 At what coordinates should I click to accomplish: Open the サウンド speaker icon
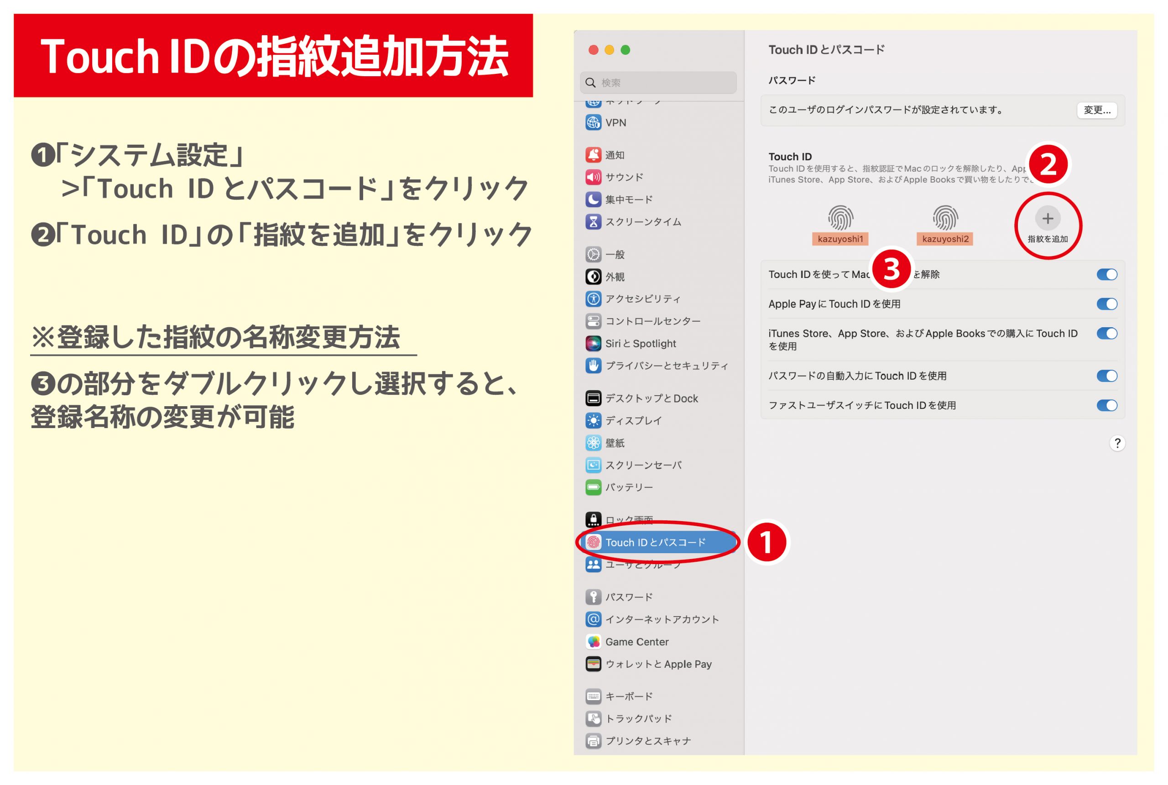pyautogui.click(x=594, y=177)
